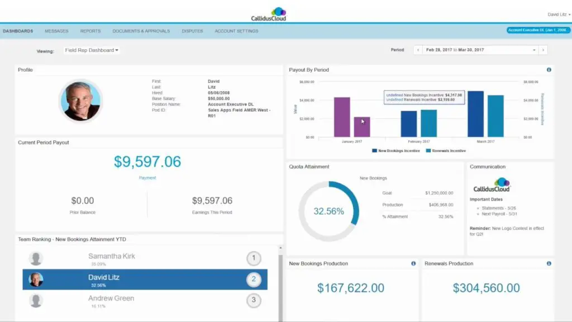Viewport: 572px width, 322px height.
Task: Click February 2017 teal Renewals bar
Action: click(428, 124)
